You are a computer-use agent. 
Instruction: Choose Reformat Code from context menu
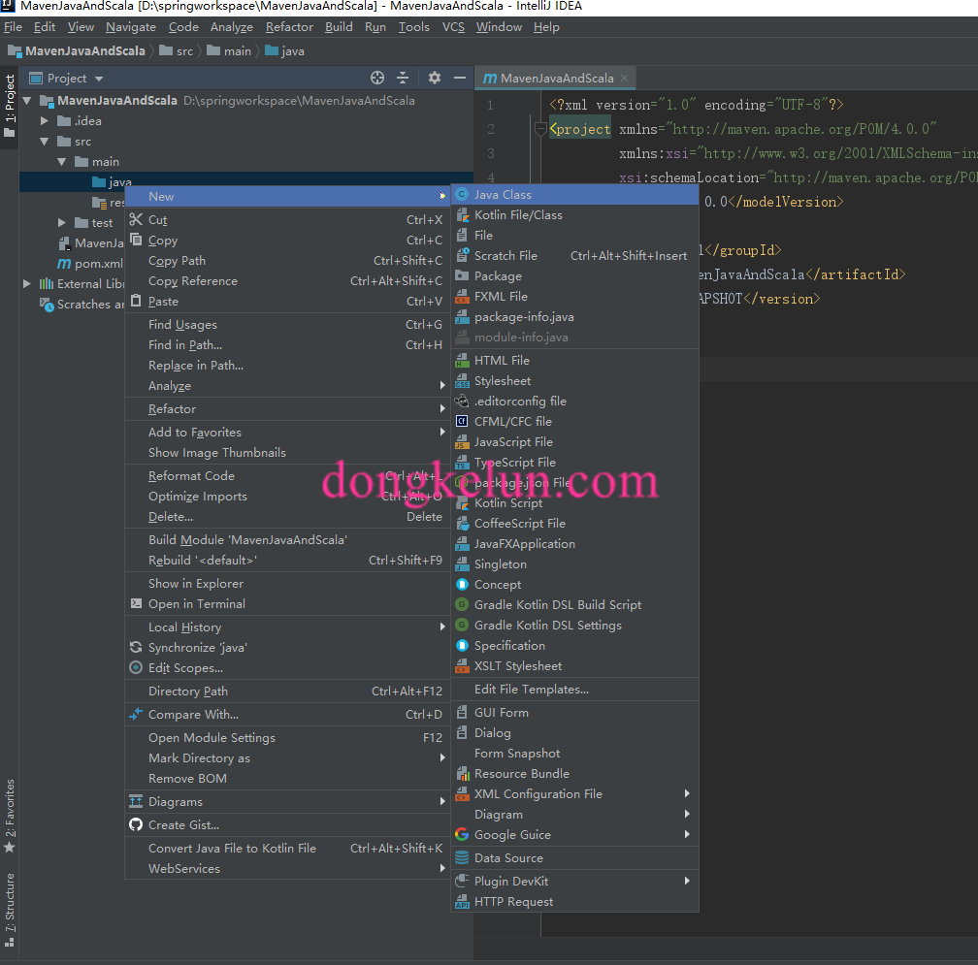287,475
